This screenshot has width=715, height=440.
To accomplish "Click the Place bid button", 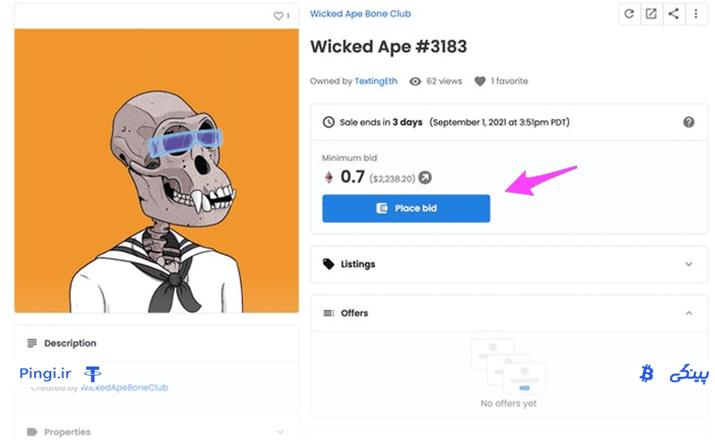I will [406, 208].
